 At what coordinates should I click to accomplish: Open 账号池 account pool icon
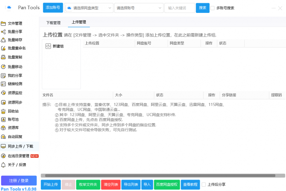tap(3, 120)
